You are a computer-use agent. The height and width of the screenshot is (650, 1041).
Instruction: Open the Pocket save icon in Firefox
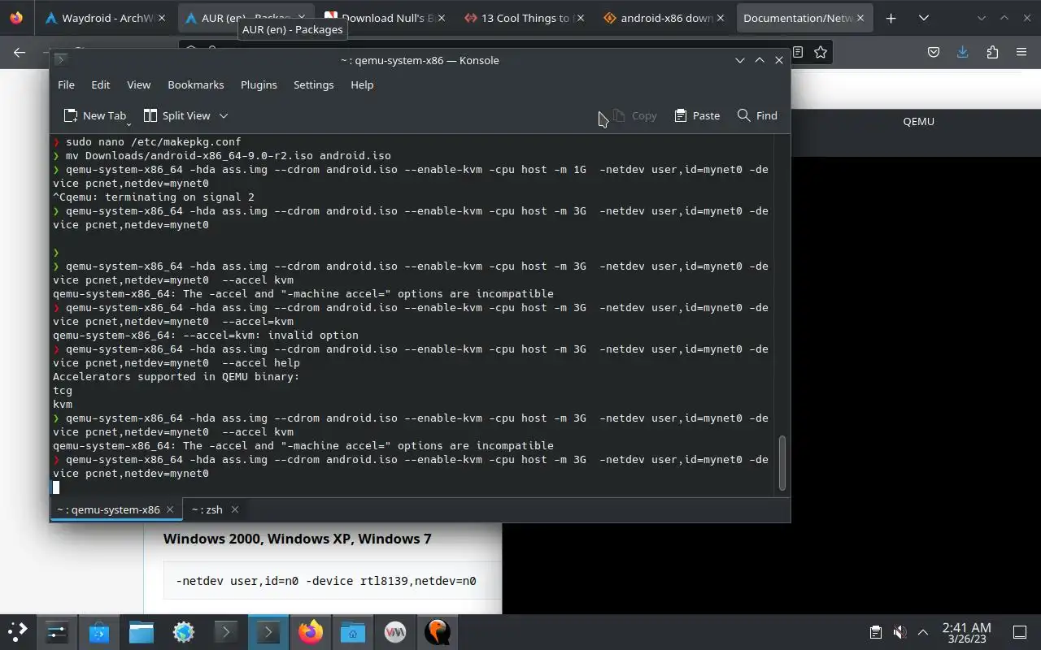pos(934,52)
